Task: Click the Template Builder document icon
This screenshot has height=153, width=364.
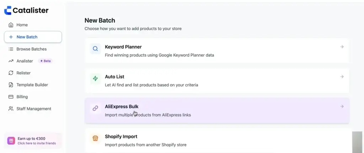Action: pyautogui.click(x=11, y=85)
